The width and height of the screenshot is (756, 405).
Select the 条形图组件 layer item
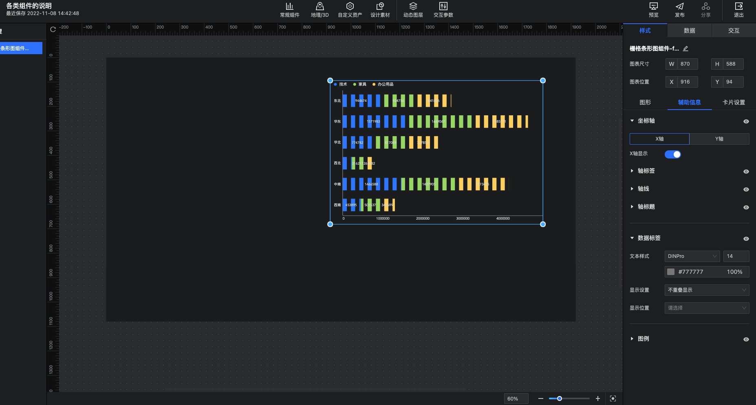(x=20, y=48)
